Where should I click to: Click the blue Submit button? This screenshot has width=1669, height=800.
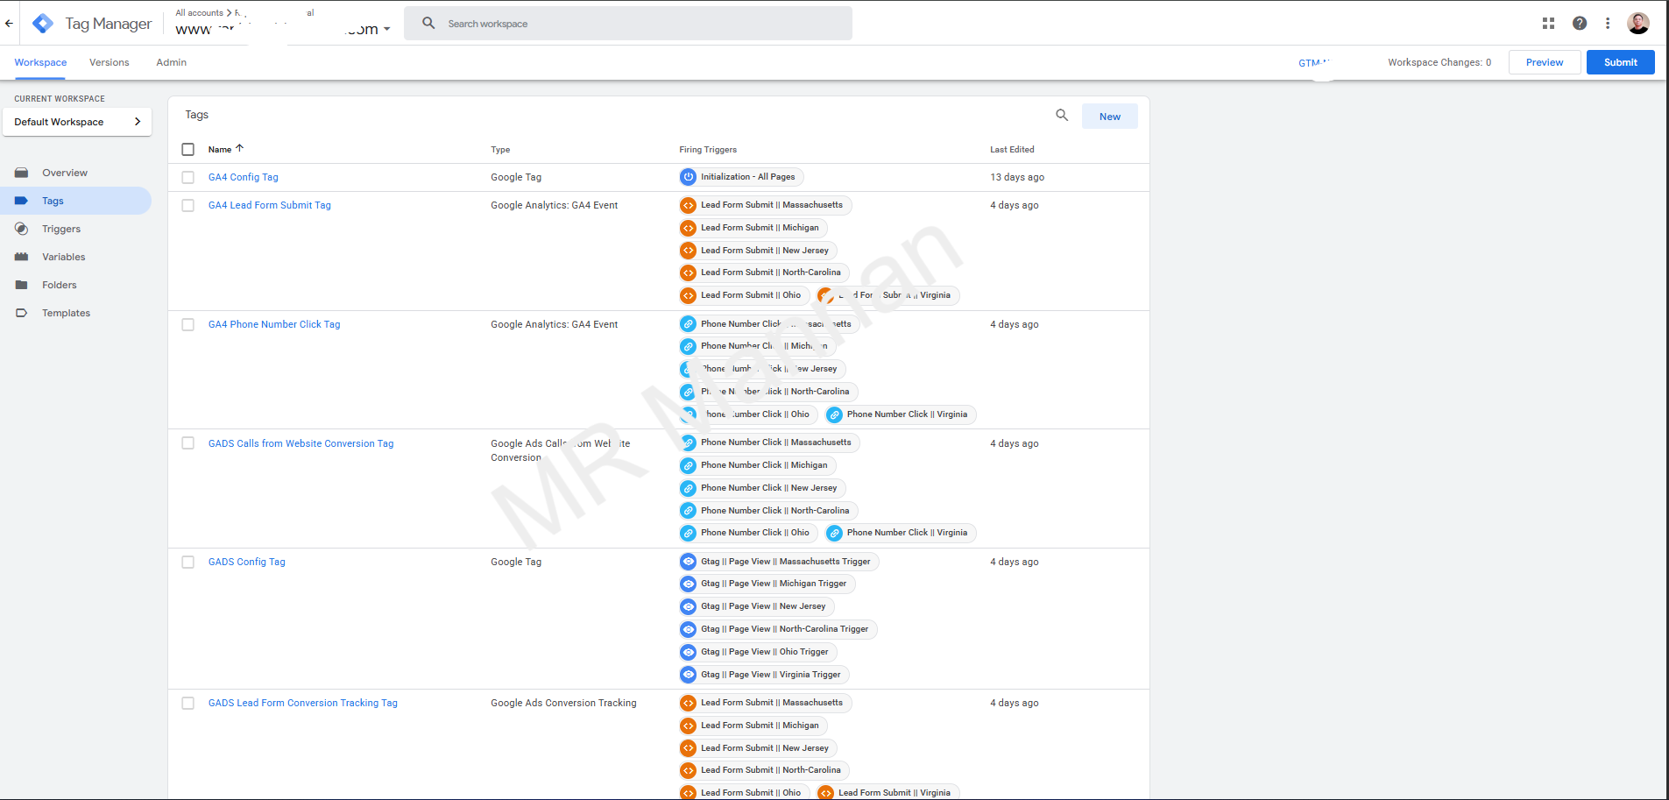pos(1620,62)
